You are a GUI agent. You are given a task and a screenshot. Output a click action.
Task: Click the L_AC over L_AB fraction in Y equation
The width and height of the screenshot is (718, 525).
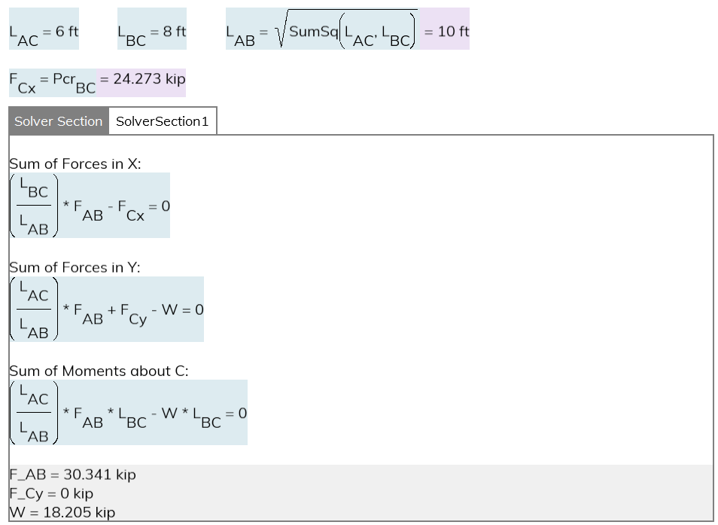pos(33,310)
